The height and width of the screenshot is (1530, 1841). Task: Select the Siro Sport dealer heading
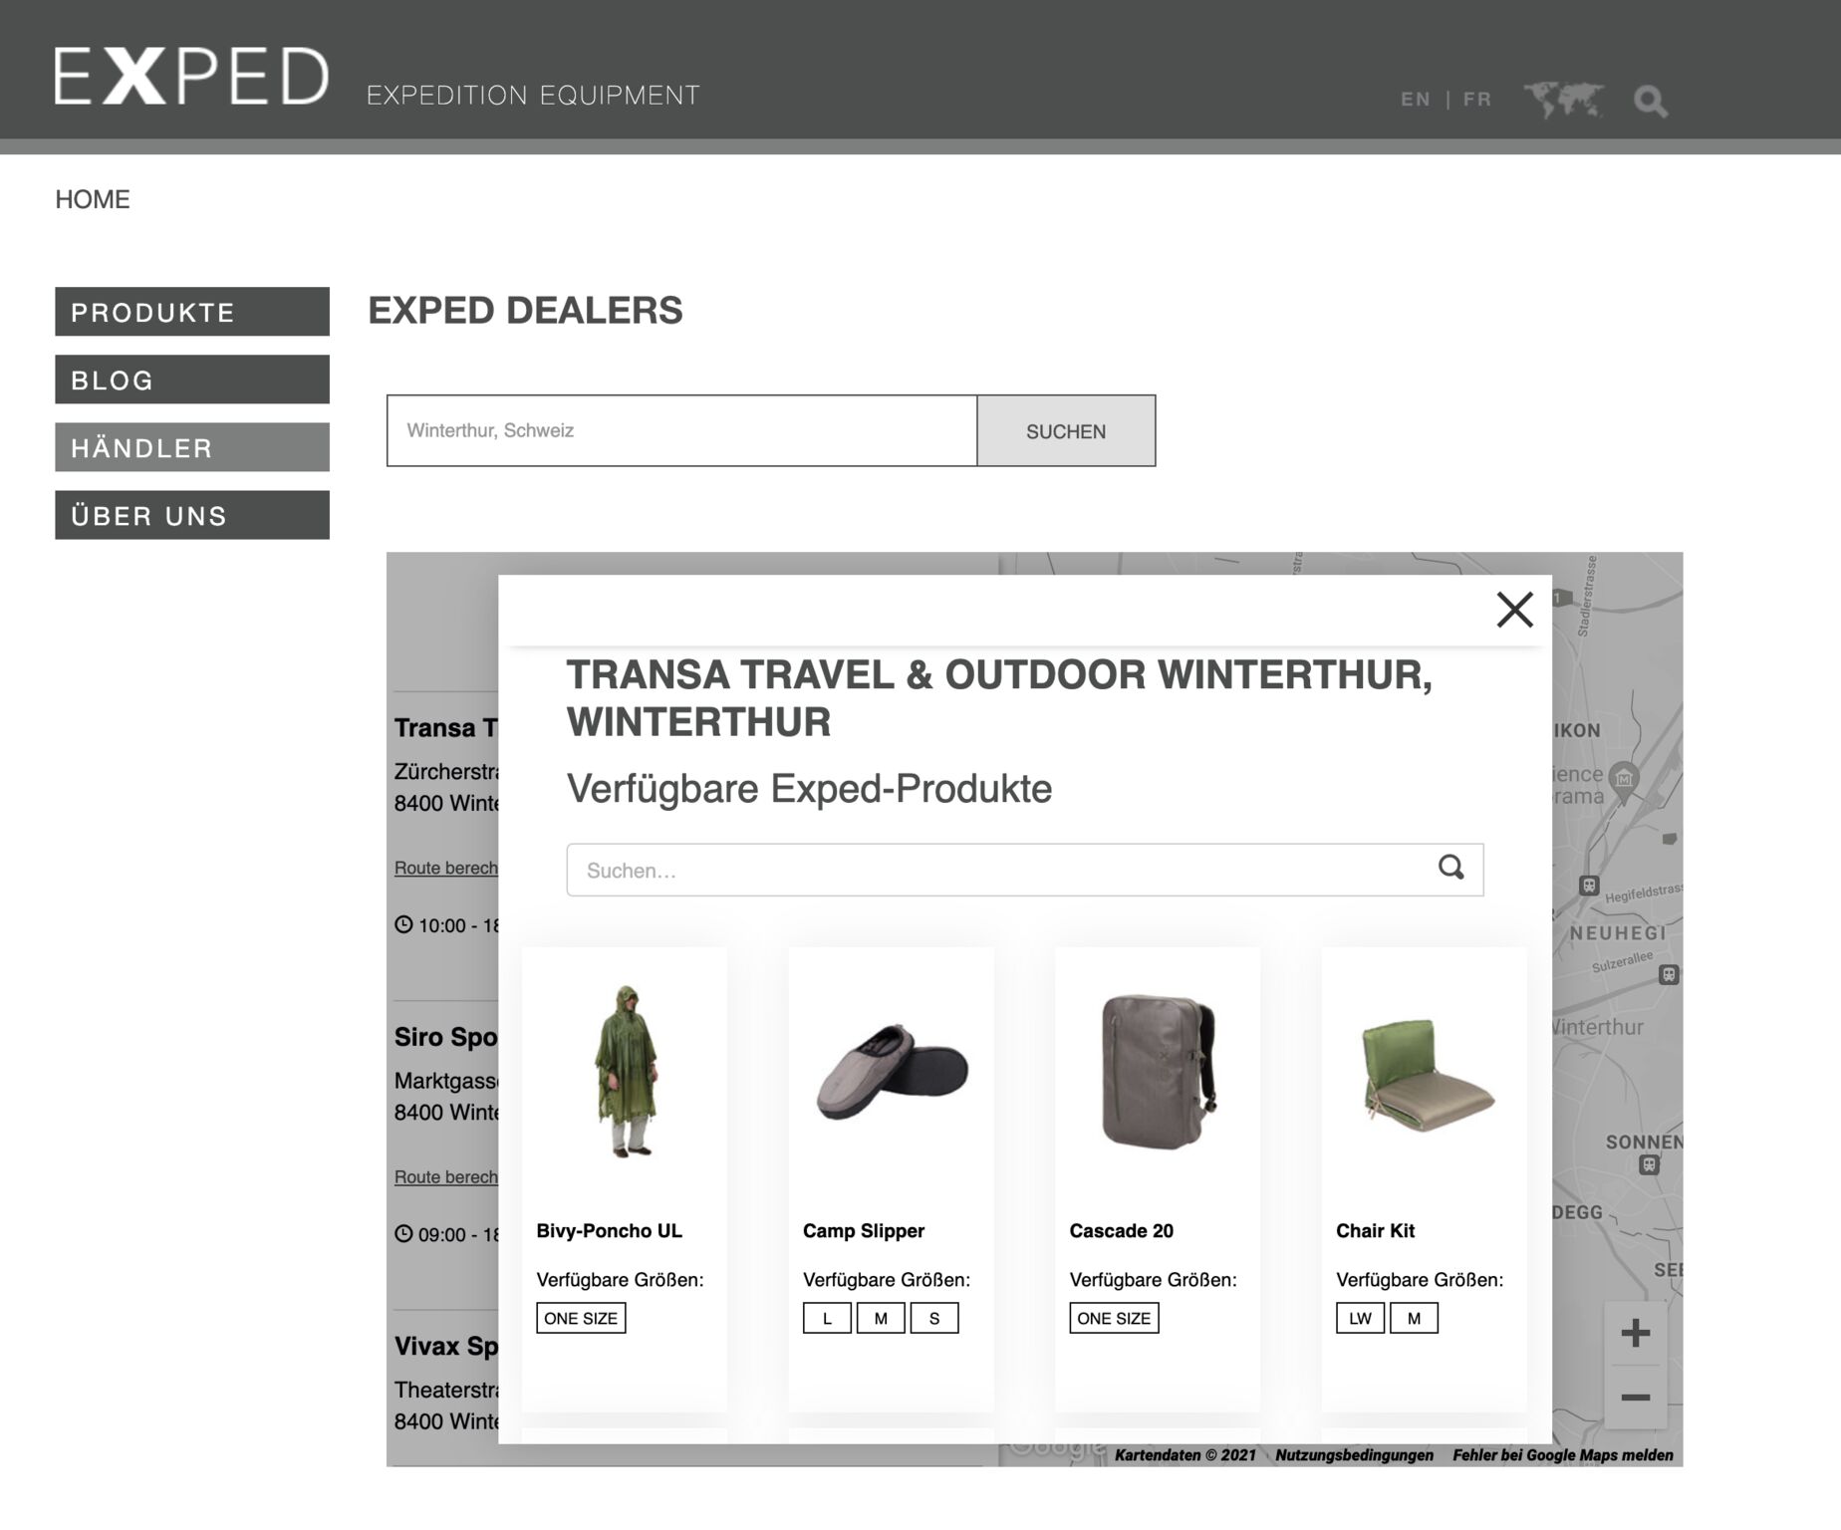(446, 1036)
